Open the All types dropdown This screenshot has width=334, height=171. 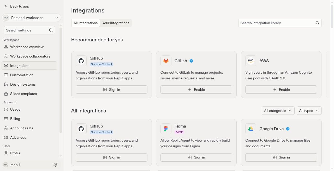coord(309,111)
